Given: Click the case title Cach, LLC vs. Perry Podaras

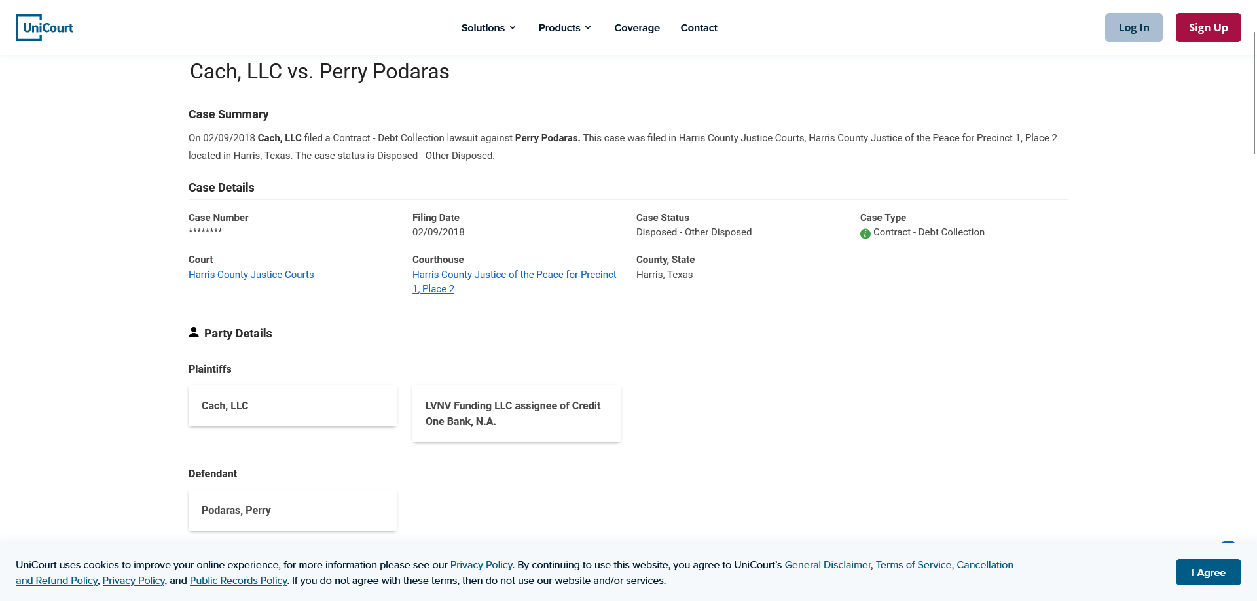Looking at the screenshot, I should 319,71.
